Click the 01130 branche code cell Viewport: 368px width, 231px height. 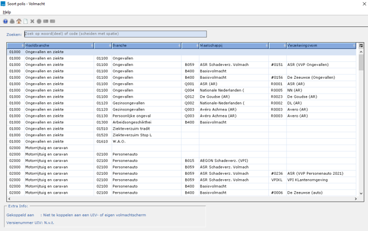pos(103,116)
